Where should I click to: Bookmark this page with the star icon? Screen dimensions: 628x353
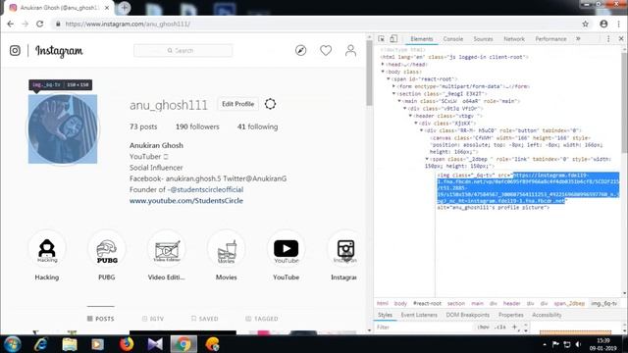pos(585,24)
